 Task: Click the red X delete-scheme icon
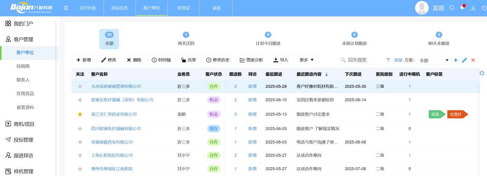pos(473,60)
